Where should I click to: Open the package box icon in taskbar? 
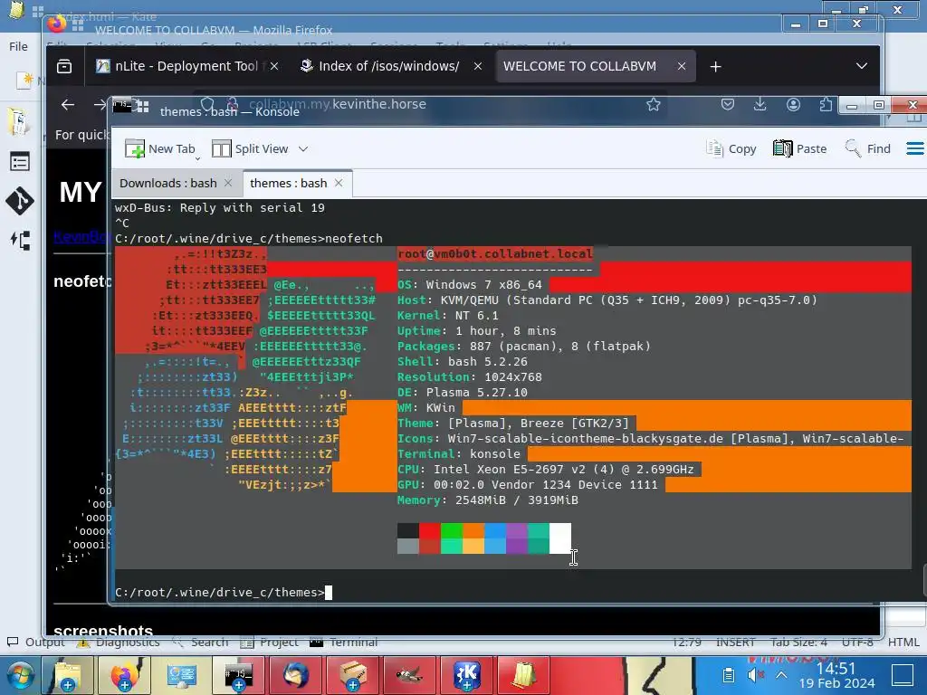coord(353,675)
